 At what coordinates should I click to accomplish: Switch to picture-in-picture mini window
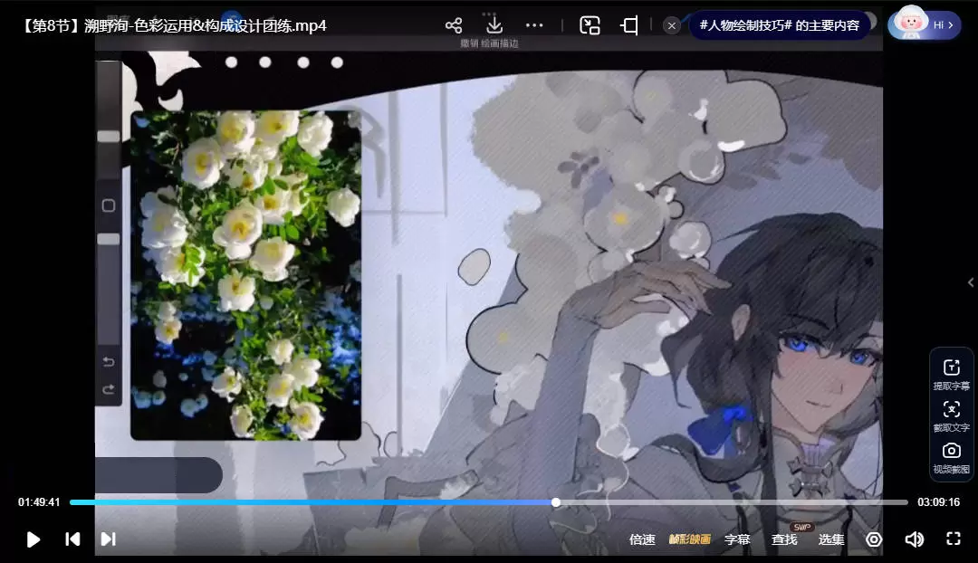click(590, 25)
